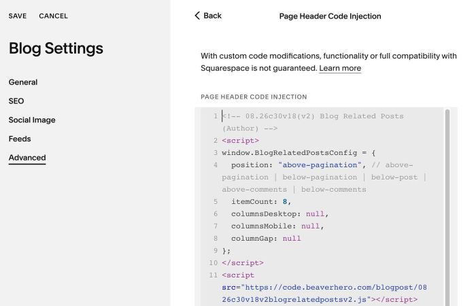Open the General settings section
Image resolution: width=476 pixels, height=306 pixels.
pyautogui.click(x=23, y=82)
